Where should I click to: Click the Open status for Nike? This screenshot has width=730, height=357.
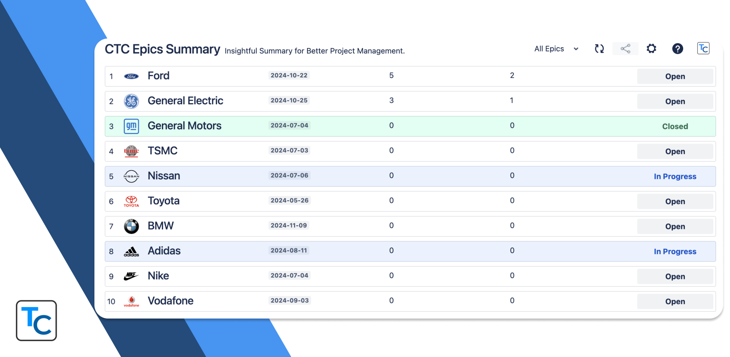(x=675, y=276)
